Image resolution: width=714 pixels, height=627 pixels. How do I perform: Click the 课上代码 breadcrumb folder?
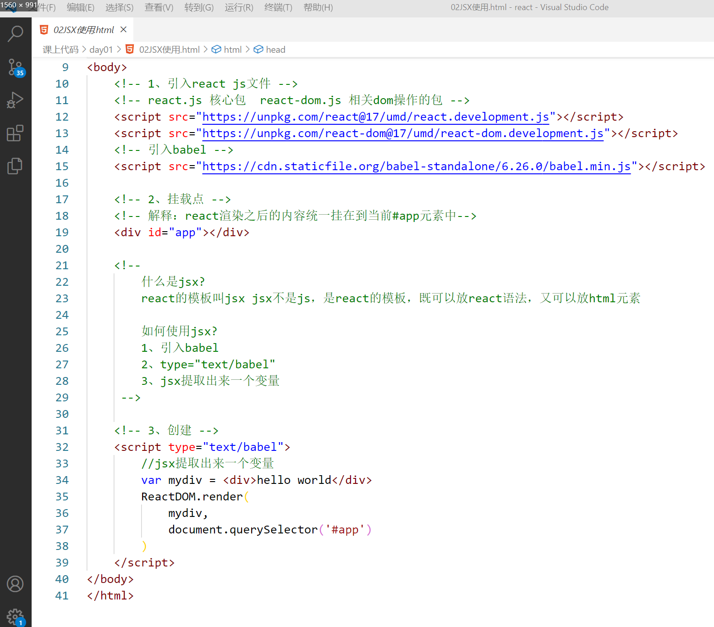point(60,50)
